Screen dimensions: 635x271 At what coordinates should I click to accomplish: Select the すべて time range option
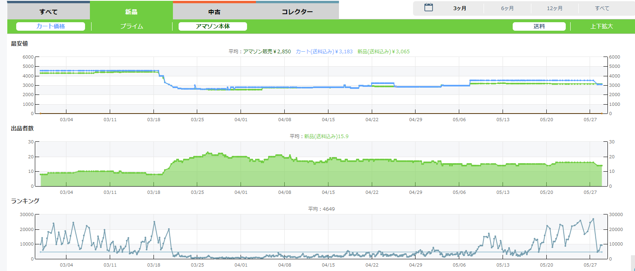(602, 8)
